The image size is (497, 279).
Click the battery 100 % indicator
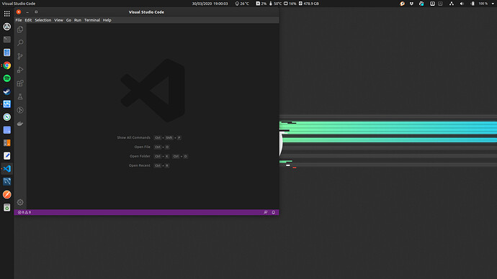480,4
